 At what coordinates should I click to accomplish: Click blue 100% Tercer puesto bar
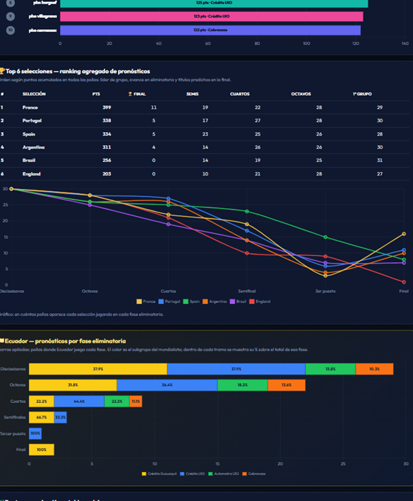point(35,433)
